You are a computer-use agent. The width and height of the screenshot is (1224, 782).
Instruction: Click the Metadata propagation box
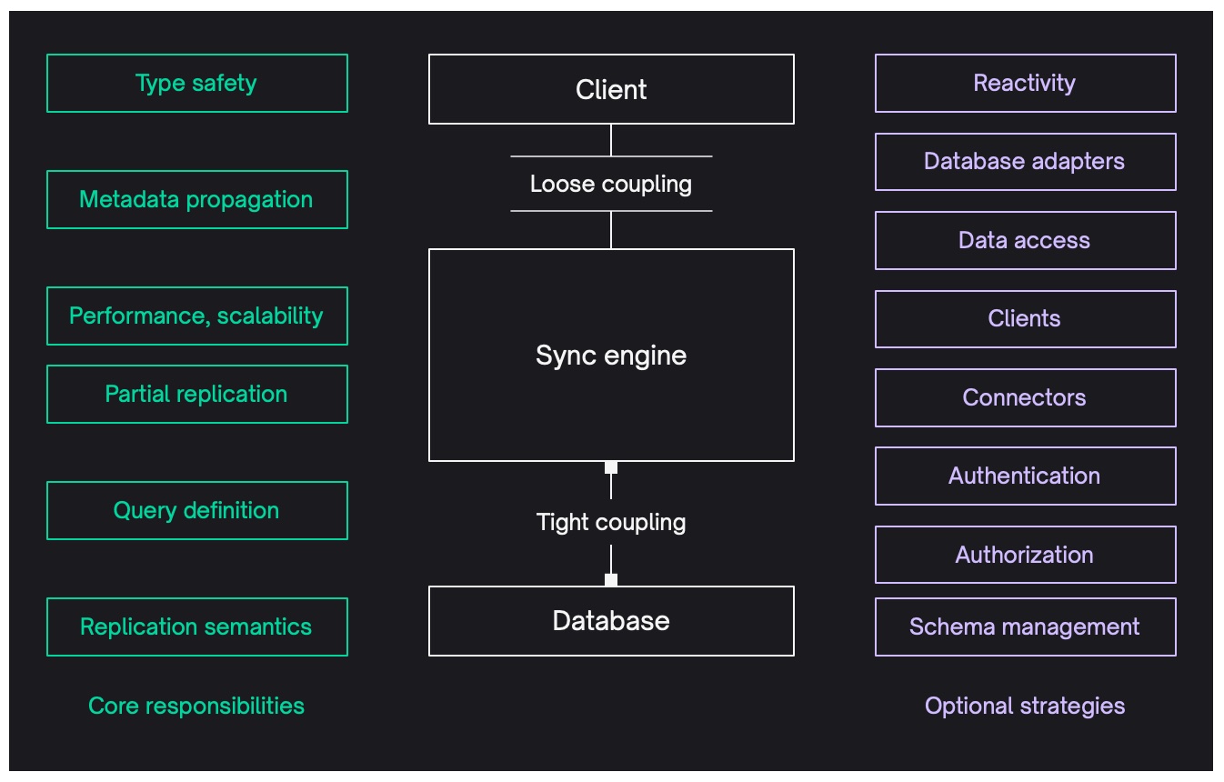(x=196, y=199)
